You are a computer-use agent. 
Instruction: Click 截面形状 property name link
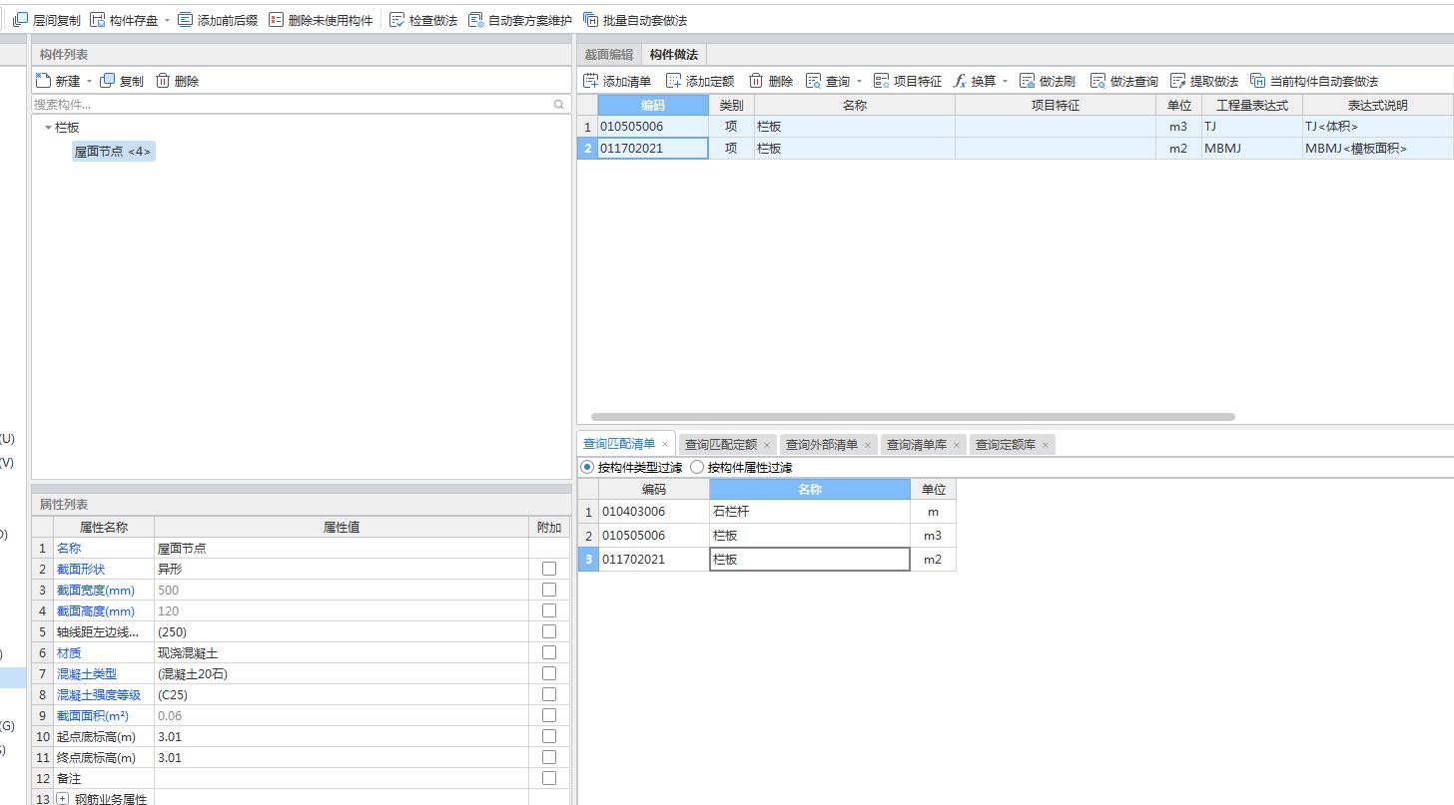point(81,570)
